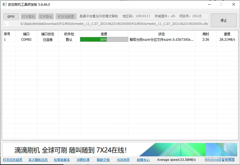Open the 帮助文档 link
Screen dimensions: 240x165
103,160
